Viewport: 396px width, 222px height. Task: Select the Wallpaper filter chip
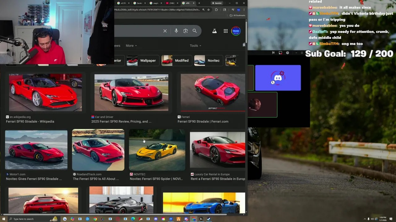[143, 61]
